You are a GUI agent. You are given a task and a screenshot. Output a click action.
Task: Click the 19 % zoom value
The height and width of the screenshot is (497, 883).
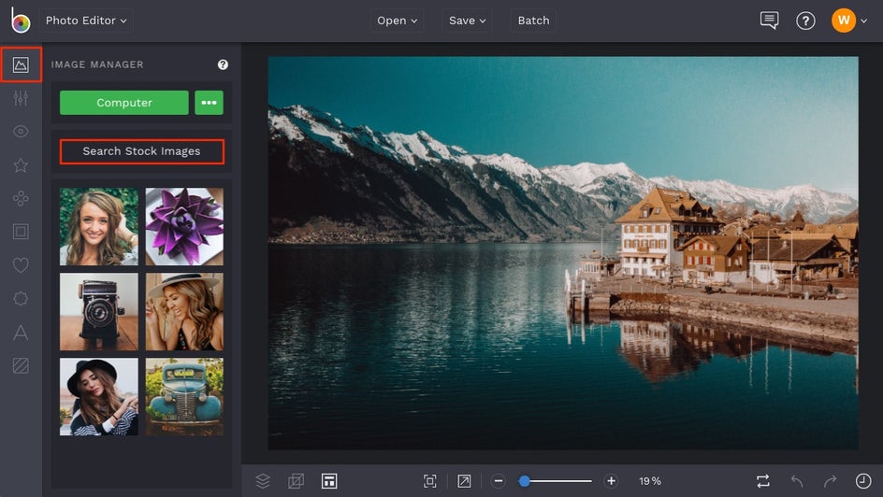click(650, 481)
